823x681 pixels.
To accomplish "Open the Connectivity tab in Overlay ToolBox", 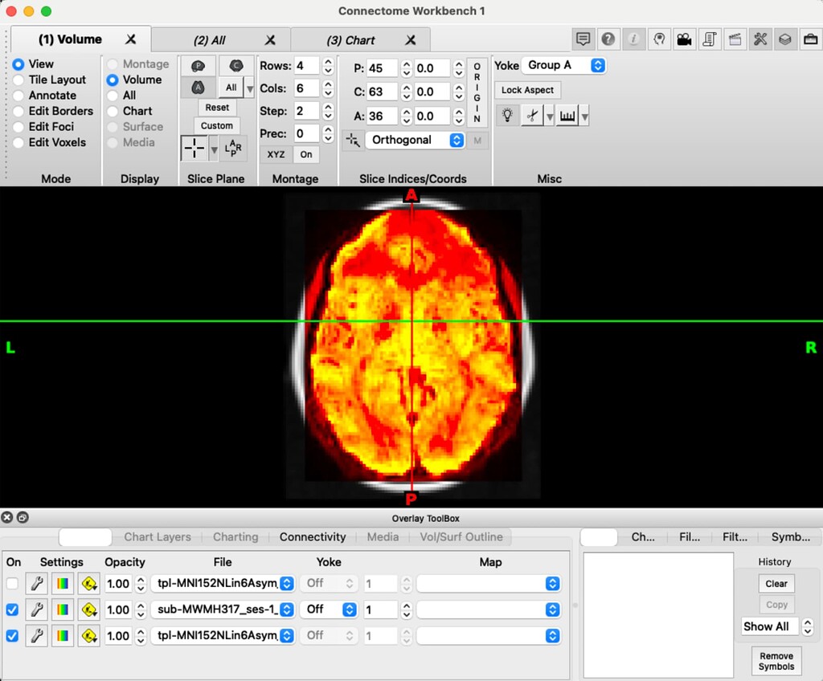I will [312, 536].
